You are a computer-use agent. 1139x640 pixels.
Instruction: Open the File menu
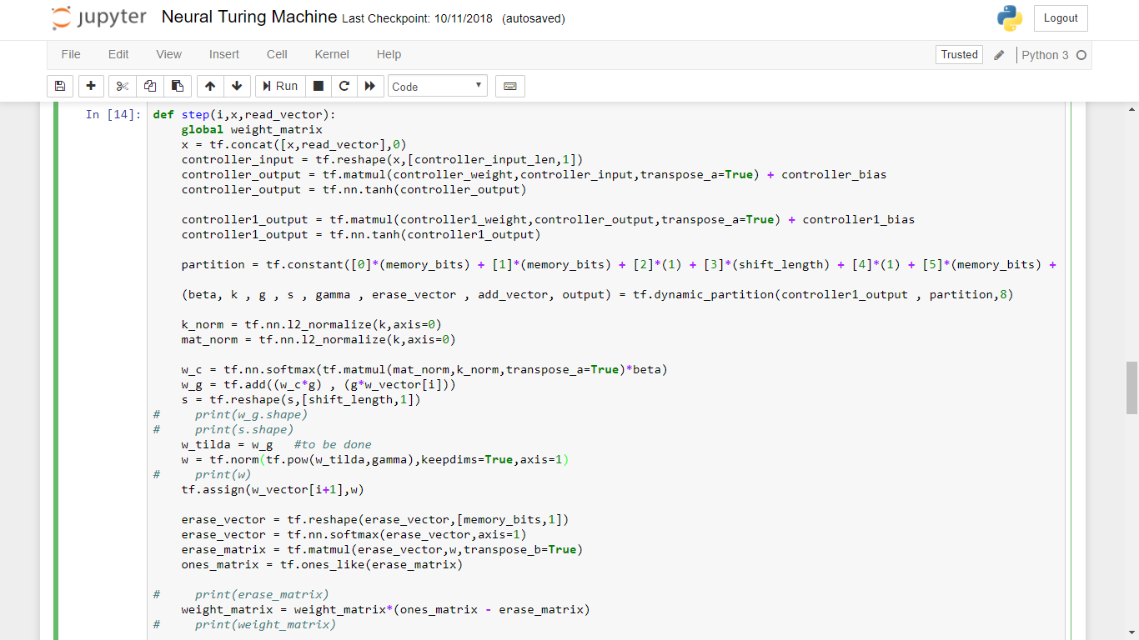(x=71, y=54)
